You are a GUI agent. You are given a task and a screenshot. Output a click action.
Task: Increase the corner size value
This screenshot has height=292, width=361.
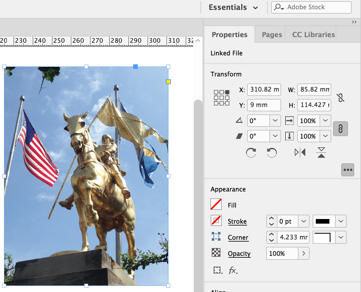272,234
